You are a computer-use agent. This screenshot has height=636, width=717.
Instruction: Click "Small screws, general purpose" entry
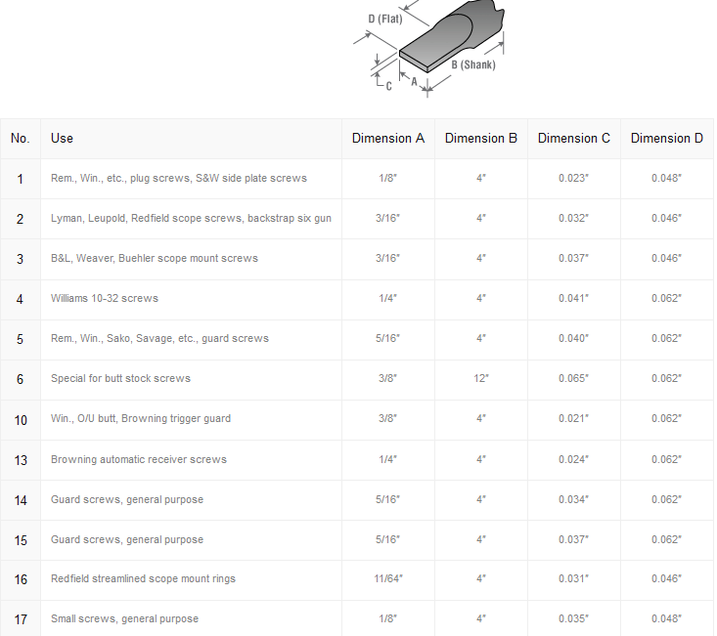[x=124, y=618]
